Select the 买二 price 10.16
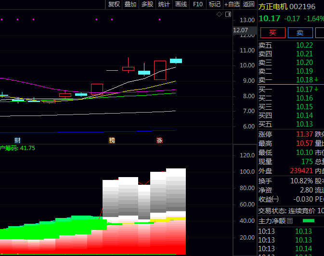324x256 pixels. [304, 98]
